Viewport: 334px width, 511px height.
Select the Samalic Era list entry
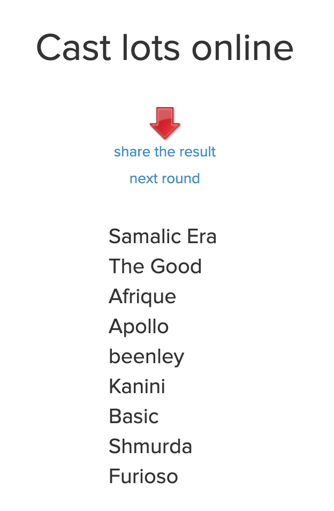tap(162, 236)
